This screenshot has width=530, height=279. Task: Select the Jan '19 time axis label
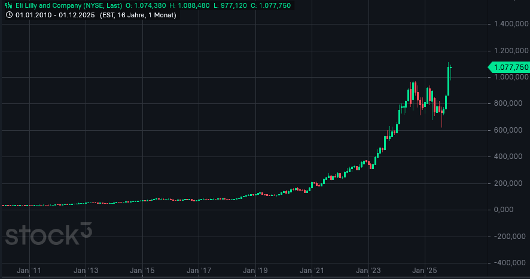point(256,271)
